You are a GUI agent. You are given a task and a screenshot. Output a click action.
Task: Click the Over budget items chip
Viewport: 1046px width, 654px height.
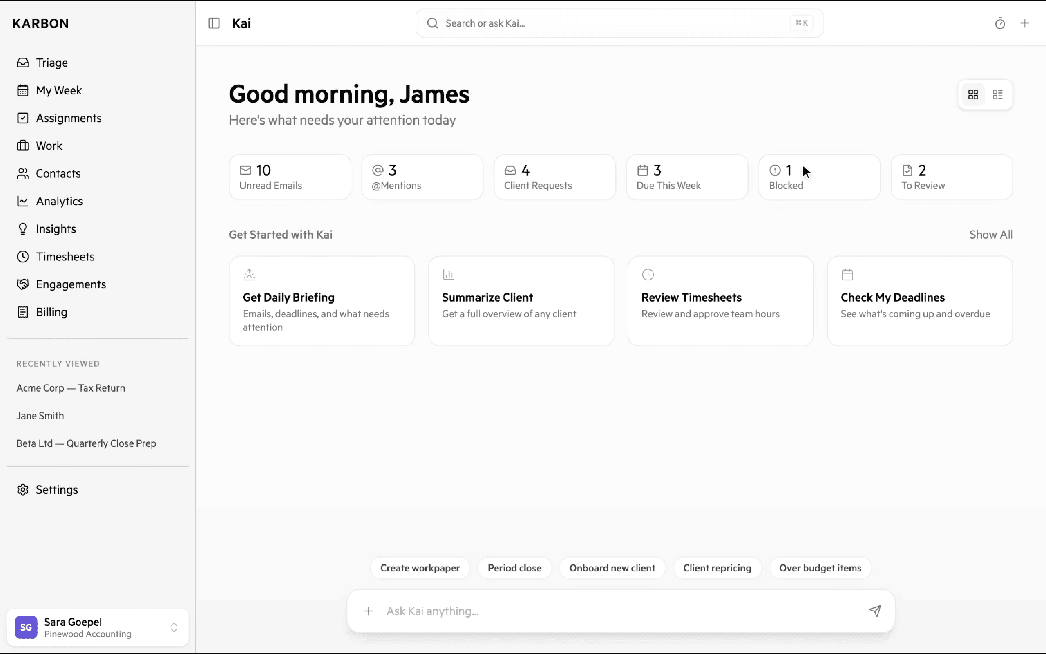pyautogui.click(x=820, y=568)
